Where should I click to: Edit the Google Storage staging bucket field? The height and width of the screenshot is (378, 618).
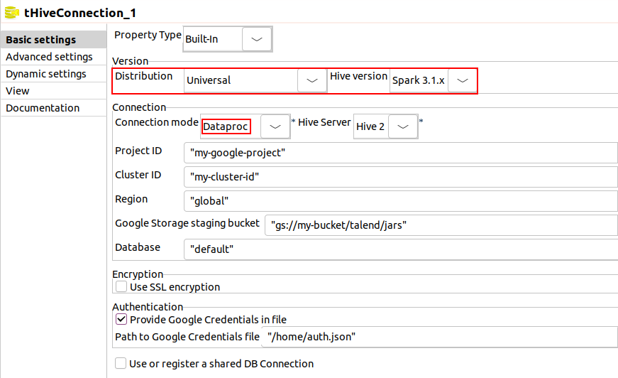[x=440, y=225]
